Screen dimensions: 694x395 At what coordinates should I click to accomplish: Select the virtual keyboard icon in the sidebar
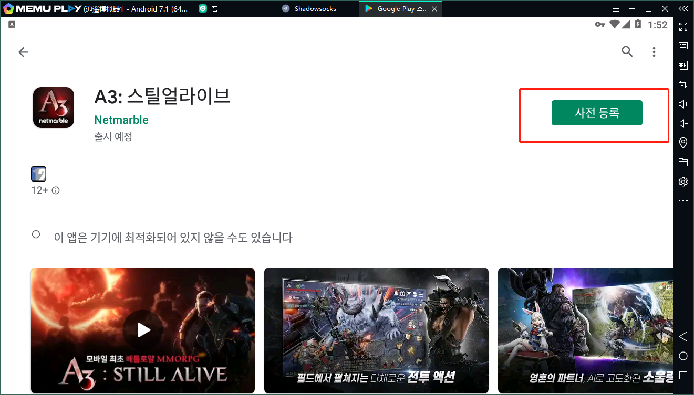[x=683, y=45]
